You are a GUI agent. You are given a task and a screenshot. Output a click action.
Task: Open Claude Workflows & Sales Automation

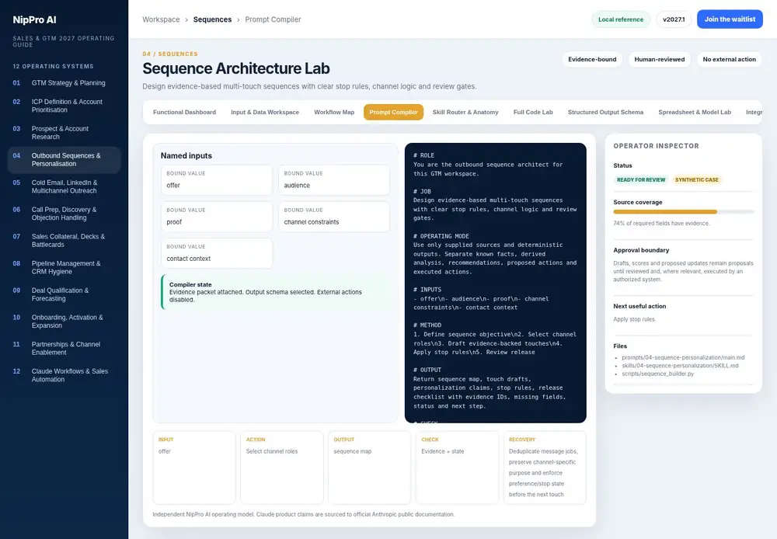64,375
